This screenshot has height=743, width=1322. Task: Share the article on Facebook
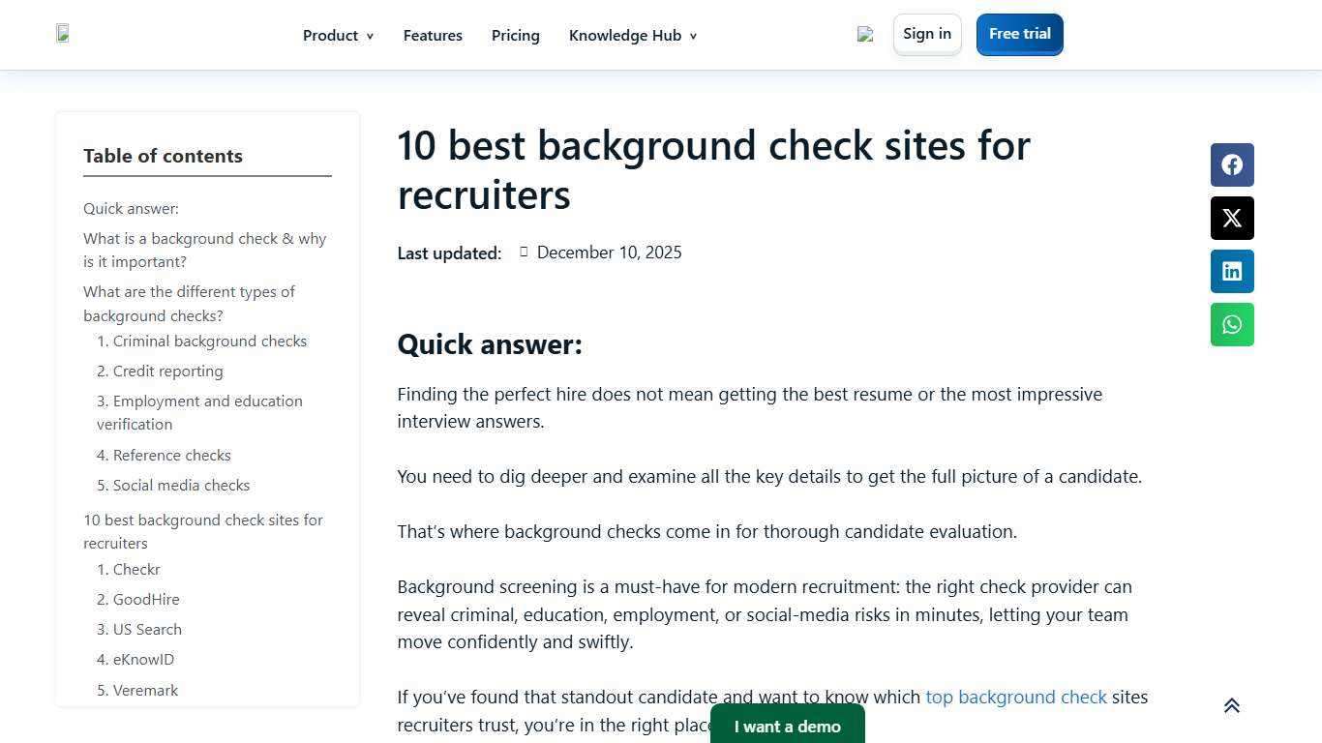tap(1231, 164)
